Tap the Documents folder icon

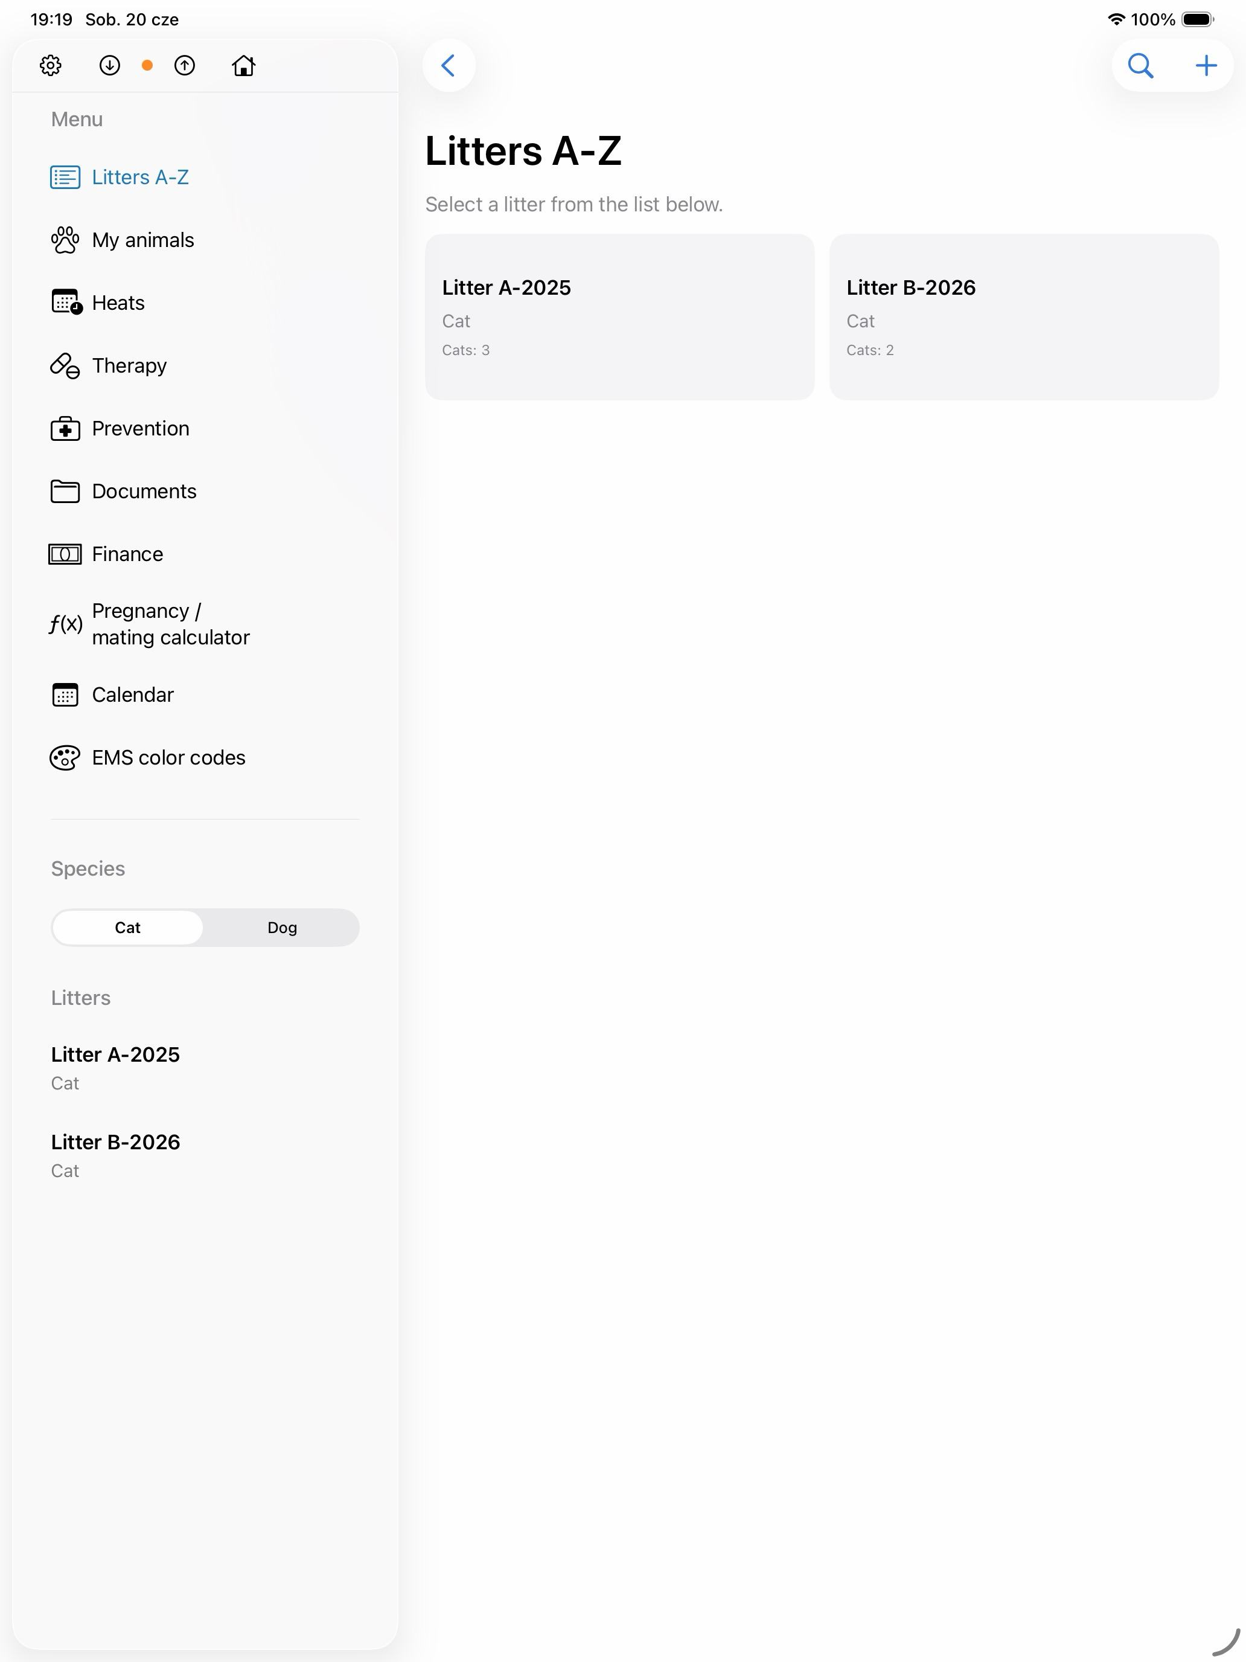65,490
